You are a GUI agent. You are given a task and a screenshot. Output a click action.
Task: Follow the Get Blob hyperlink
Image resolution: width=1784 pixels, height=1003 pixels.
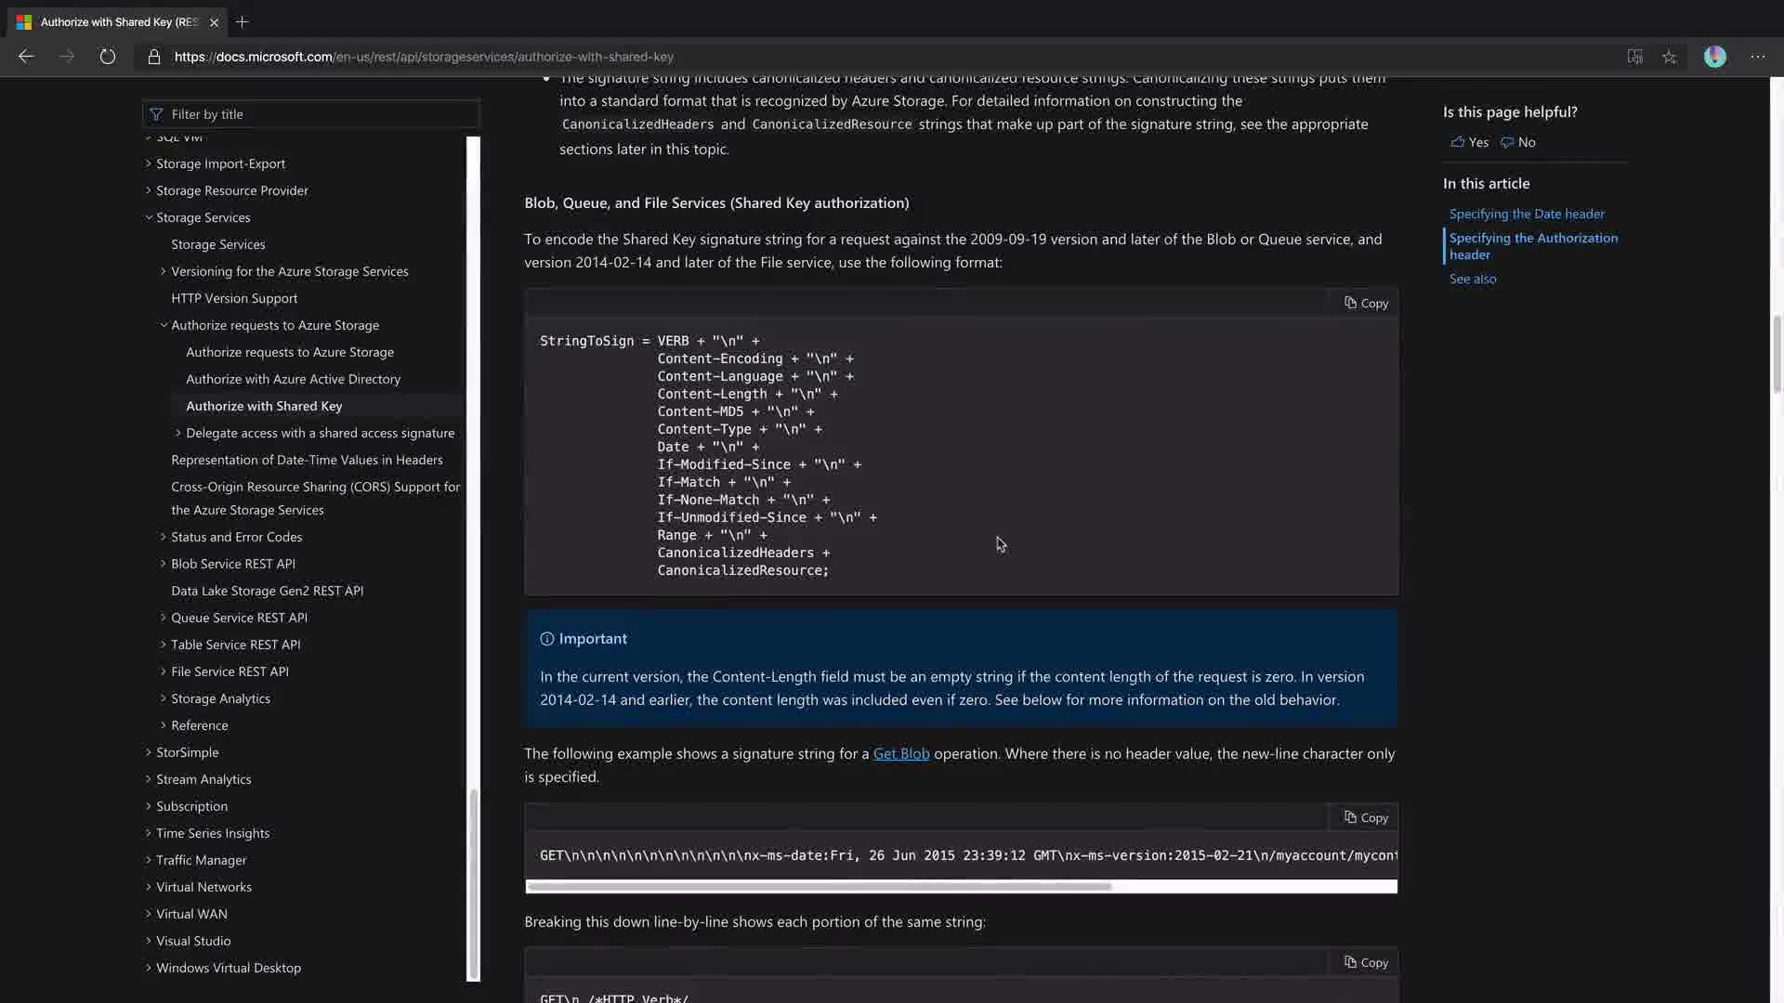900,753
